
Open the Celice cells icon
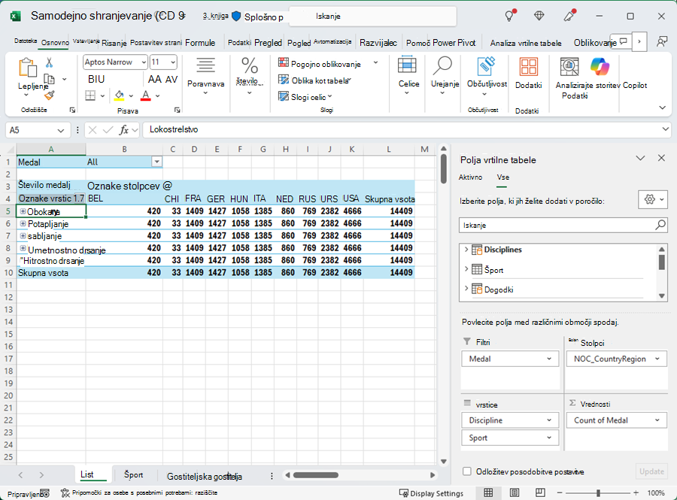click(x=407, y=65)
